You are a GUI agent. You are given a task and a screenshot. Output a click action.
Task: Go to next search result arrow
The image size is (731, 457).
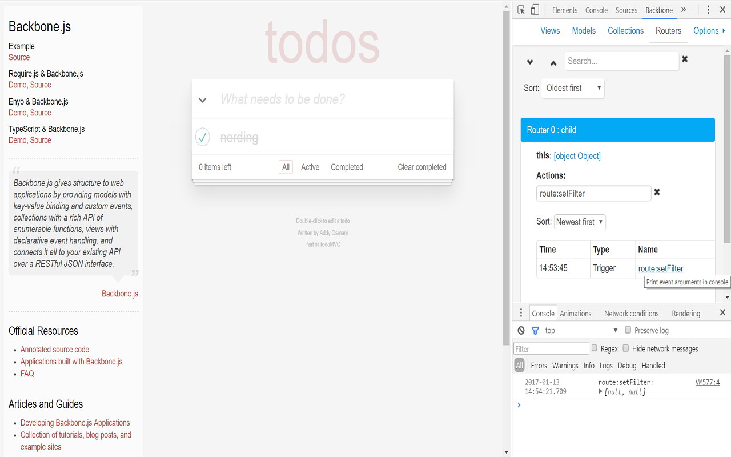530,62
